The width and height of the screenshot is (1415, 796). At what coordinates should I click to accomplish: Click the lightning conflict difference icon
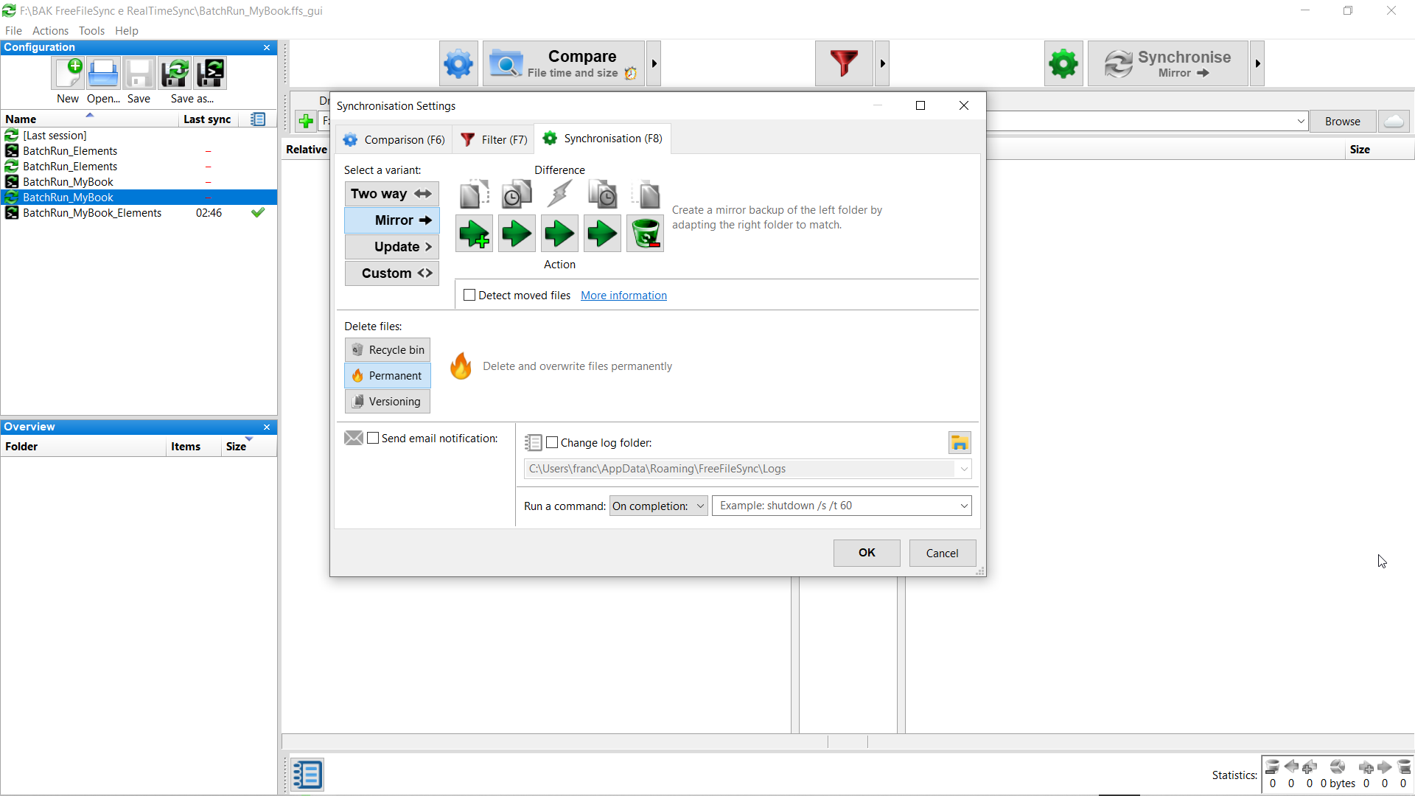click(559, 195)
